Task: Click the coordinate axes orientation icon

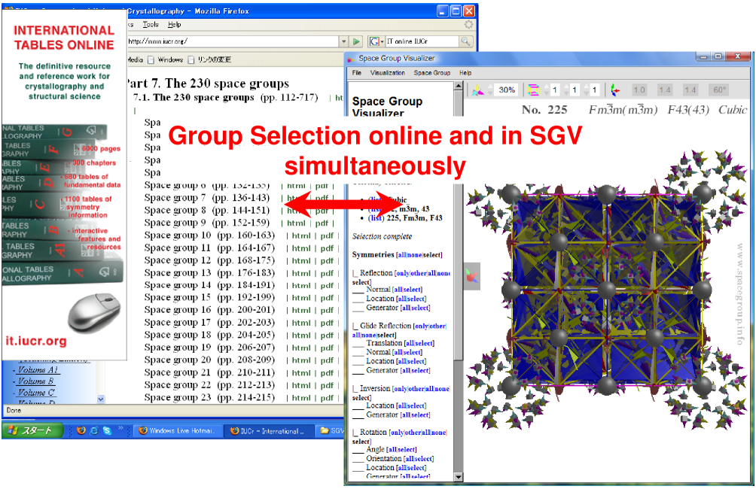Action: coord(615,90)
